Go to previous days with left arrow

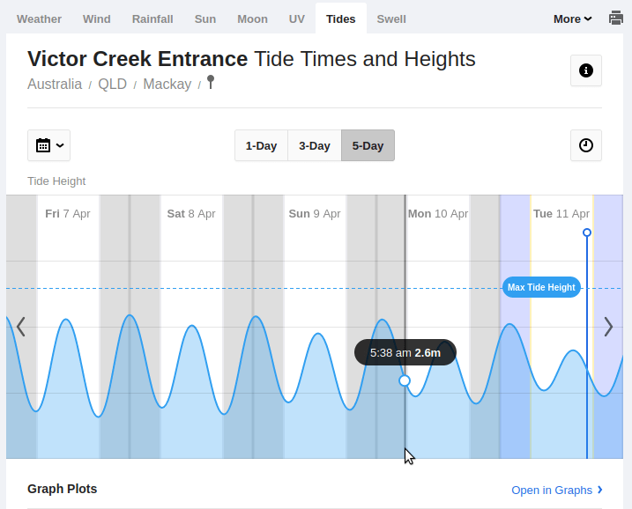point(20,327)
